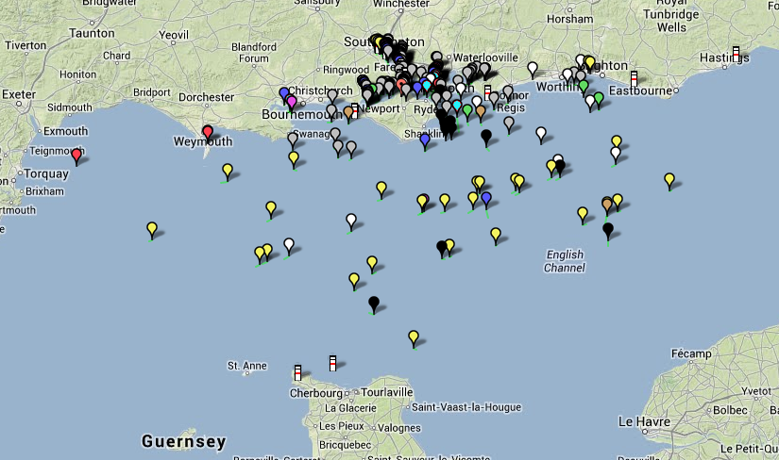Open the yellow marker just south of Weymouth
The width and height of the screenshot is (779, 460).
tap(227, 172)
